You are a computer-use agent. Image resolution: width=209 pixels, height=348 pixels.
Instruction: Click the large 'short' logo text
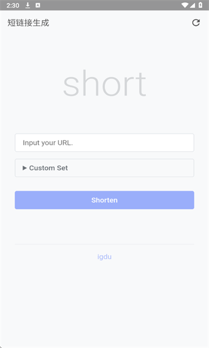105,83
